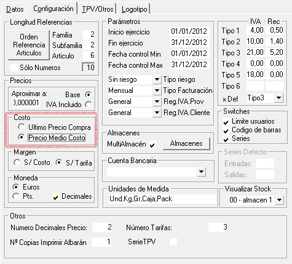Viewport: 292px width, 264px height.
Task: Switch to the TPV/Otros tab
Action: point(98,9)
